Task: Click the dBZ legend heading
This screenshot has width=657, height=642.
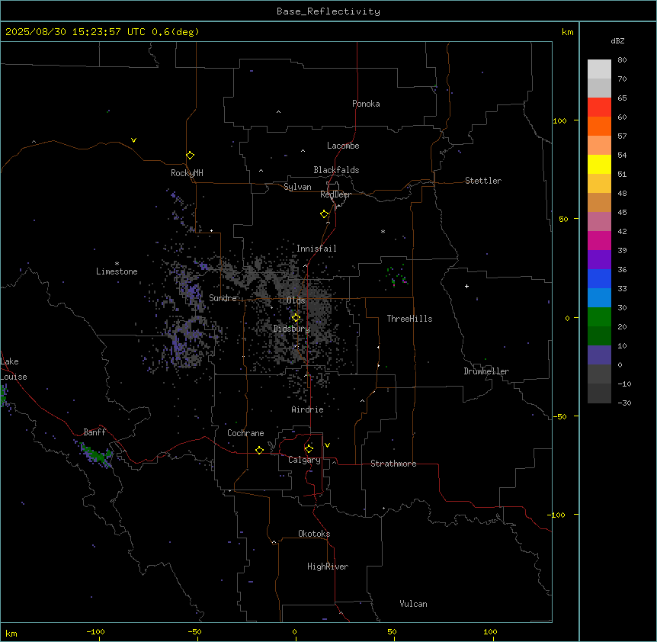Action: point(617,40)
